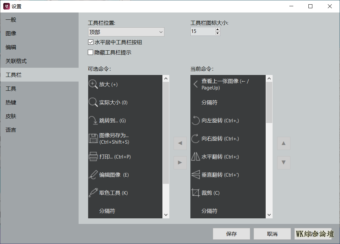Select the 图像另存为 save icon

coord(93,138)
